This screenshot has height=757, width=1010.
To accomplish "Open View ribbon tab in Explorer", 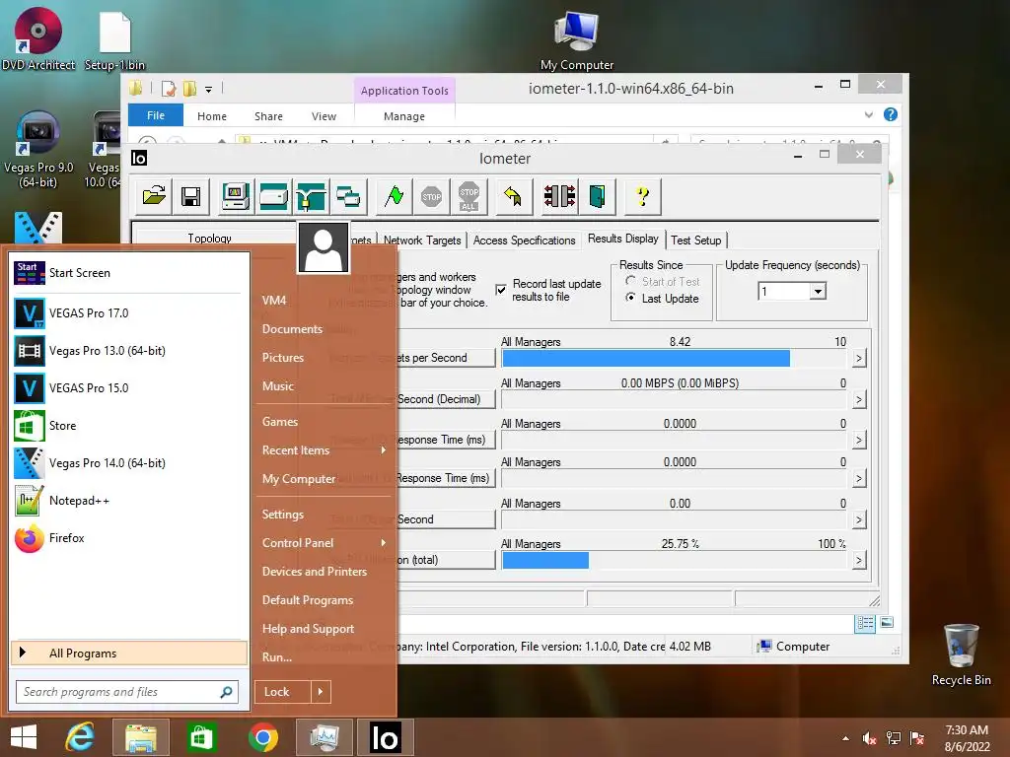I will (x=324, y=116).
